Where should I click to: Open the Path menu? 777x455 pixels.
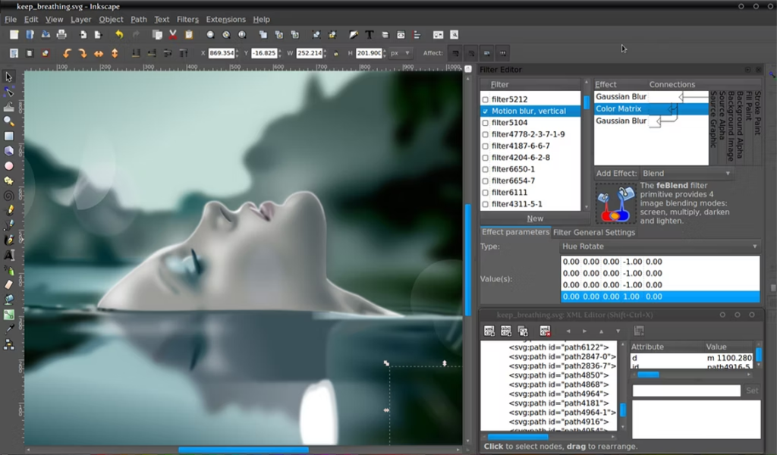[x=139, y=19]
